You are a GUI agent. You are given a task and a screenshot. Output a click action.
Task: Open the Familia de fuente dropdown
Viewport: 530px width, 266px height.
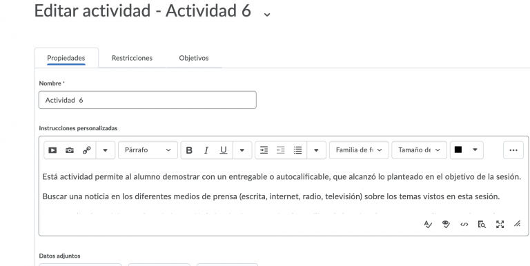click(359, 150)
